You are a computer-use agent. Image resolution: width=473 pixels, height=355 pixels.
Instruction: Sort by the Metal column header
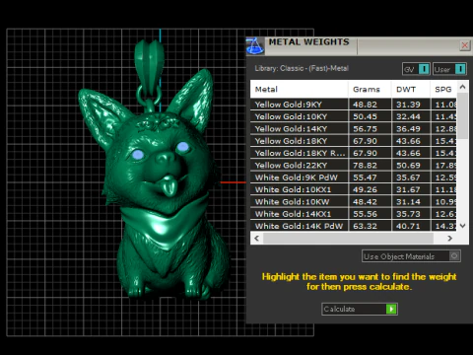click(299, 89)
